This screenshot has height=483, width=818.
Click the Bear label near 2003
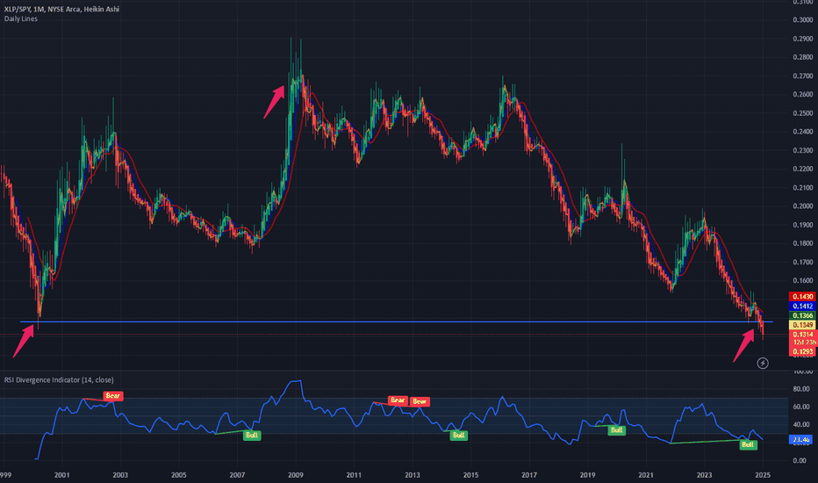tap(112, 396)
